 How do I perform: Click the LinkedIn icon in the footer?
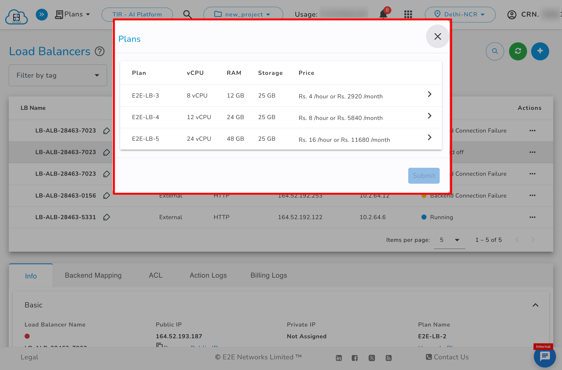pos(339,358)
